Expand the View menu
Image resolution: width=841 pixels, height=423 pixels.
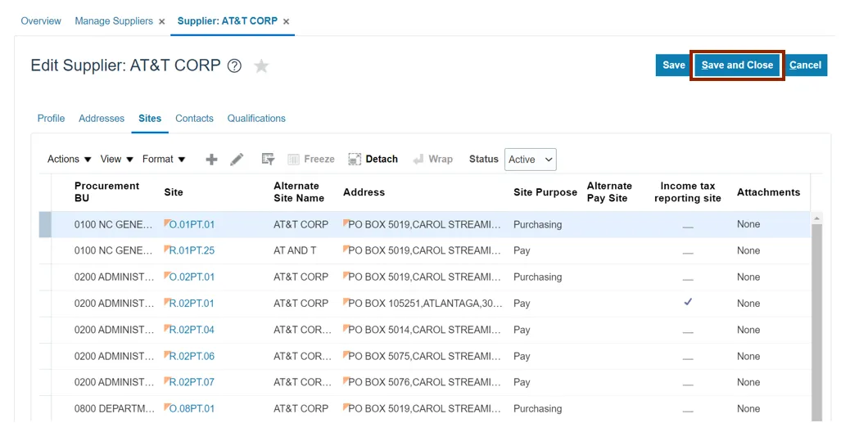click(115, 160)
